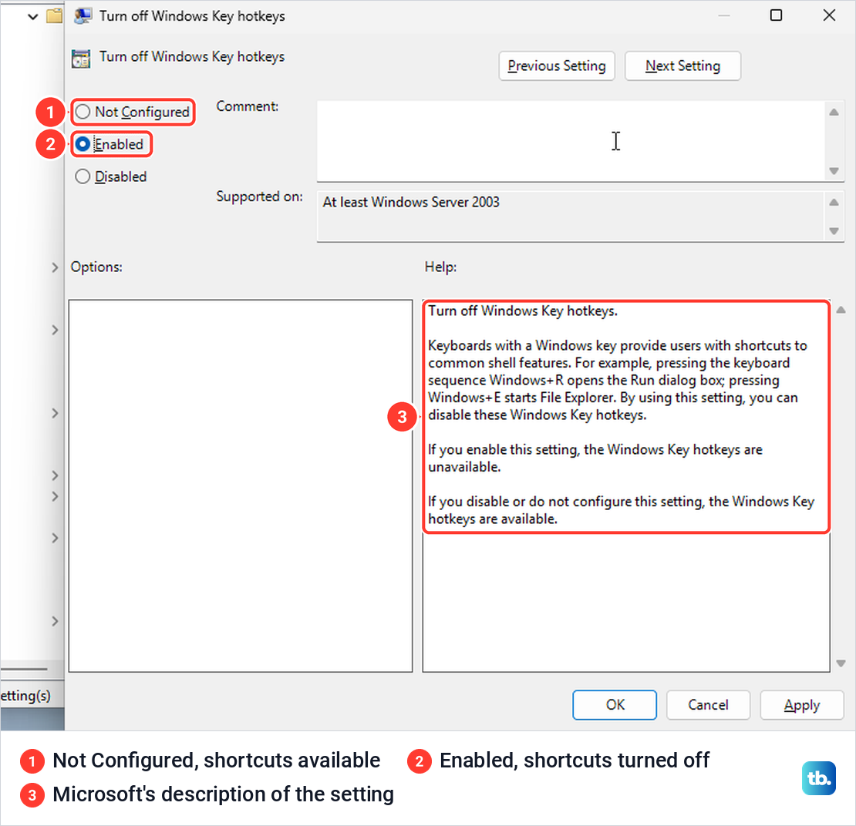This screenshot has width=856, height=826.
Task: Click the setting icon beside heading
Action: [x=81, y=59]
